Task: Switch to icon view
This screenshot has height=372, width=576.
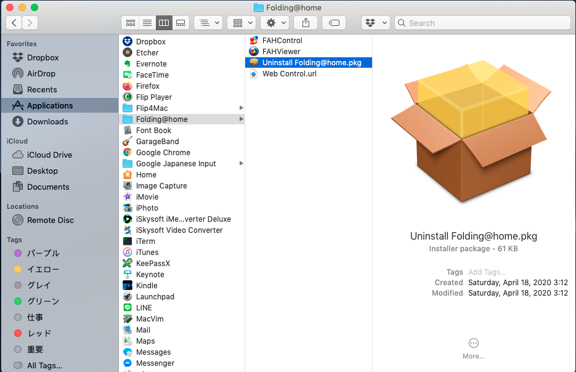Action: [x=131, y=23]
